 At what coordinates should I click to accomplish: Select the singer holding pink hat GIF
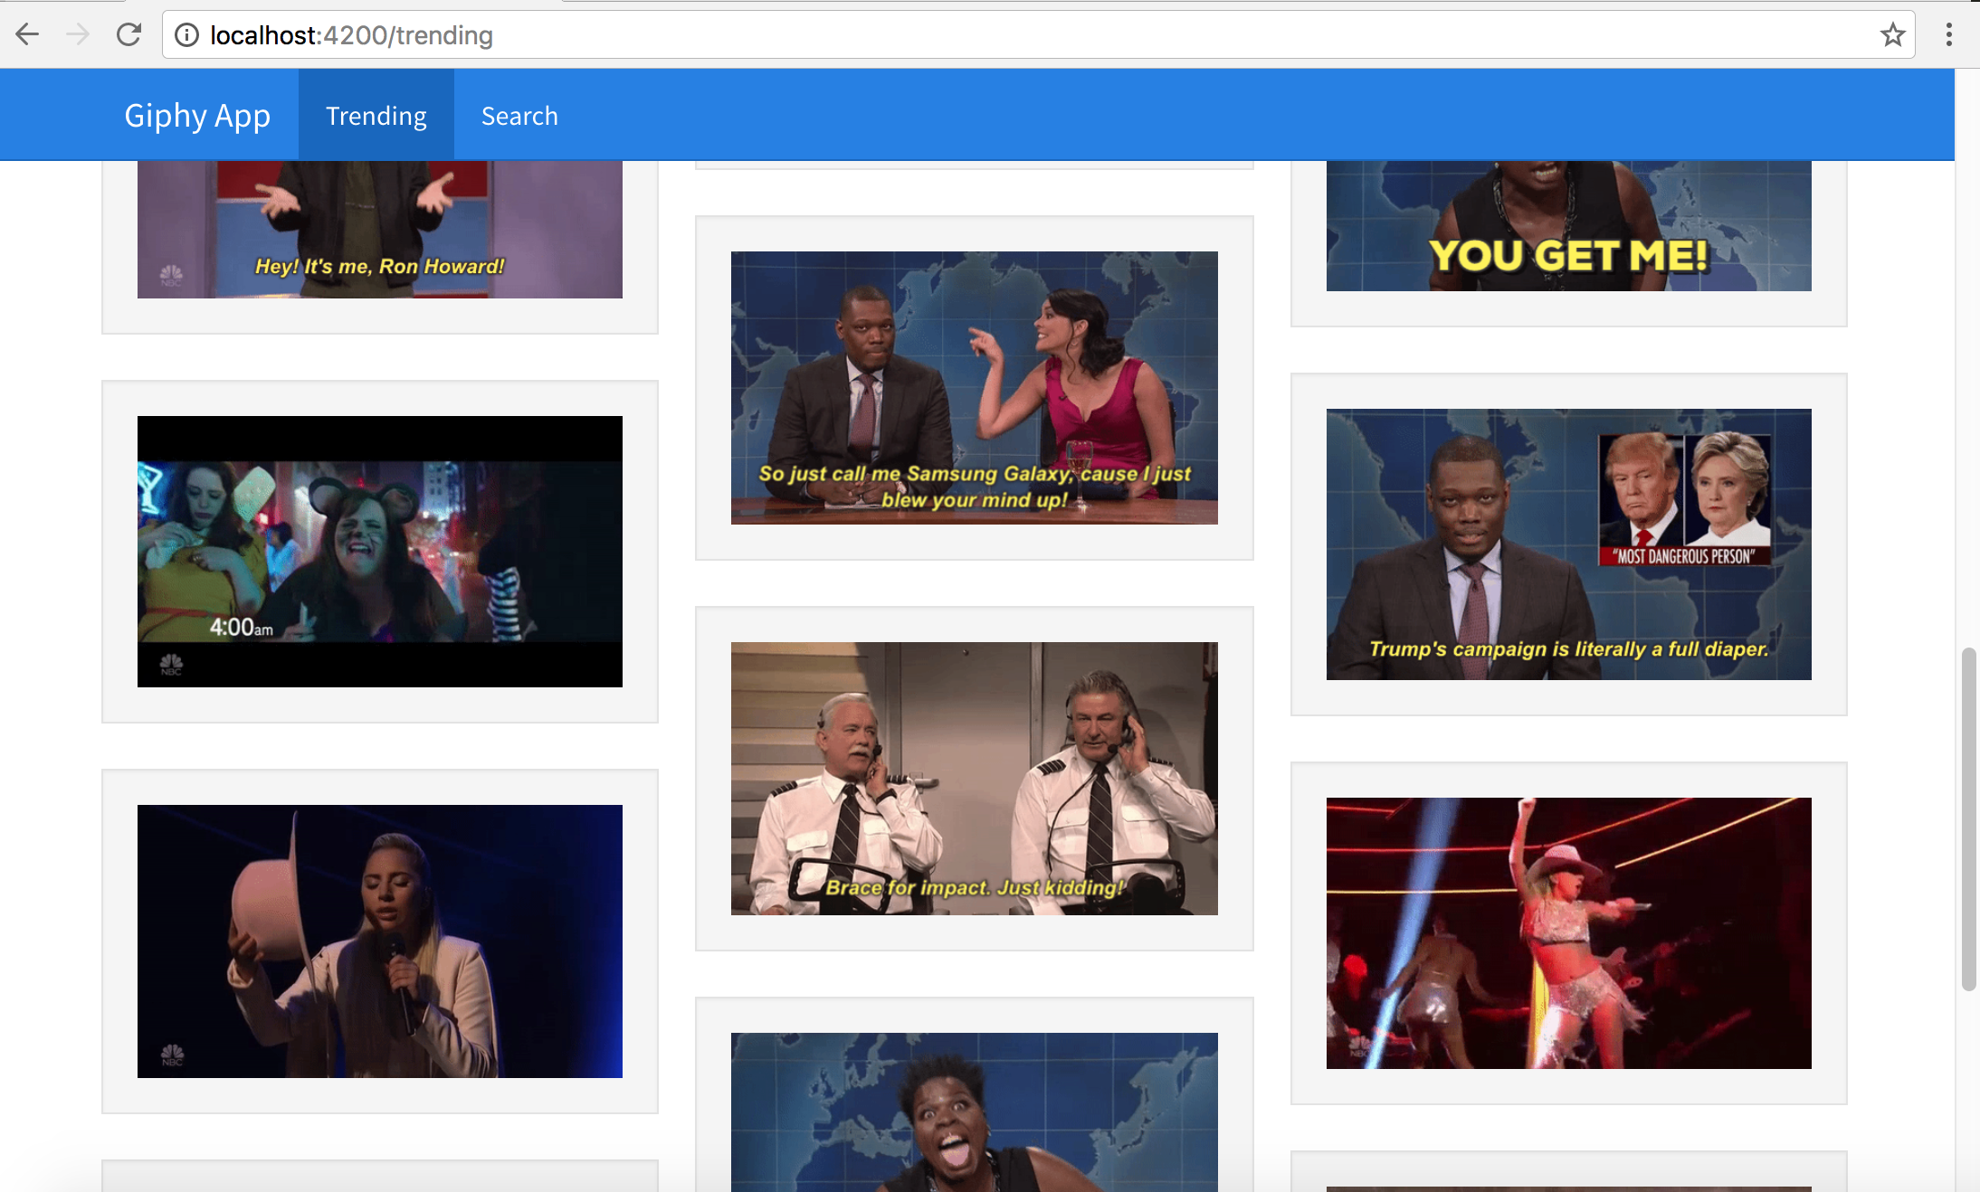click(x=380, y=941)
